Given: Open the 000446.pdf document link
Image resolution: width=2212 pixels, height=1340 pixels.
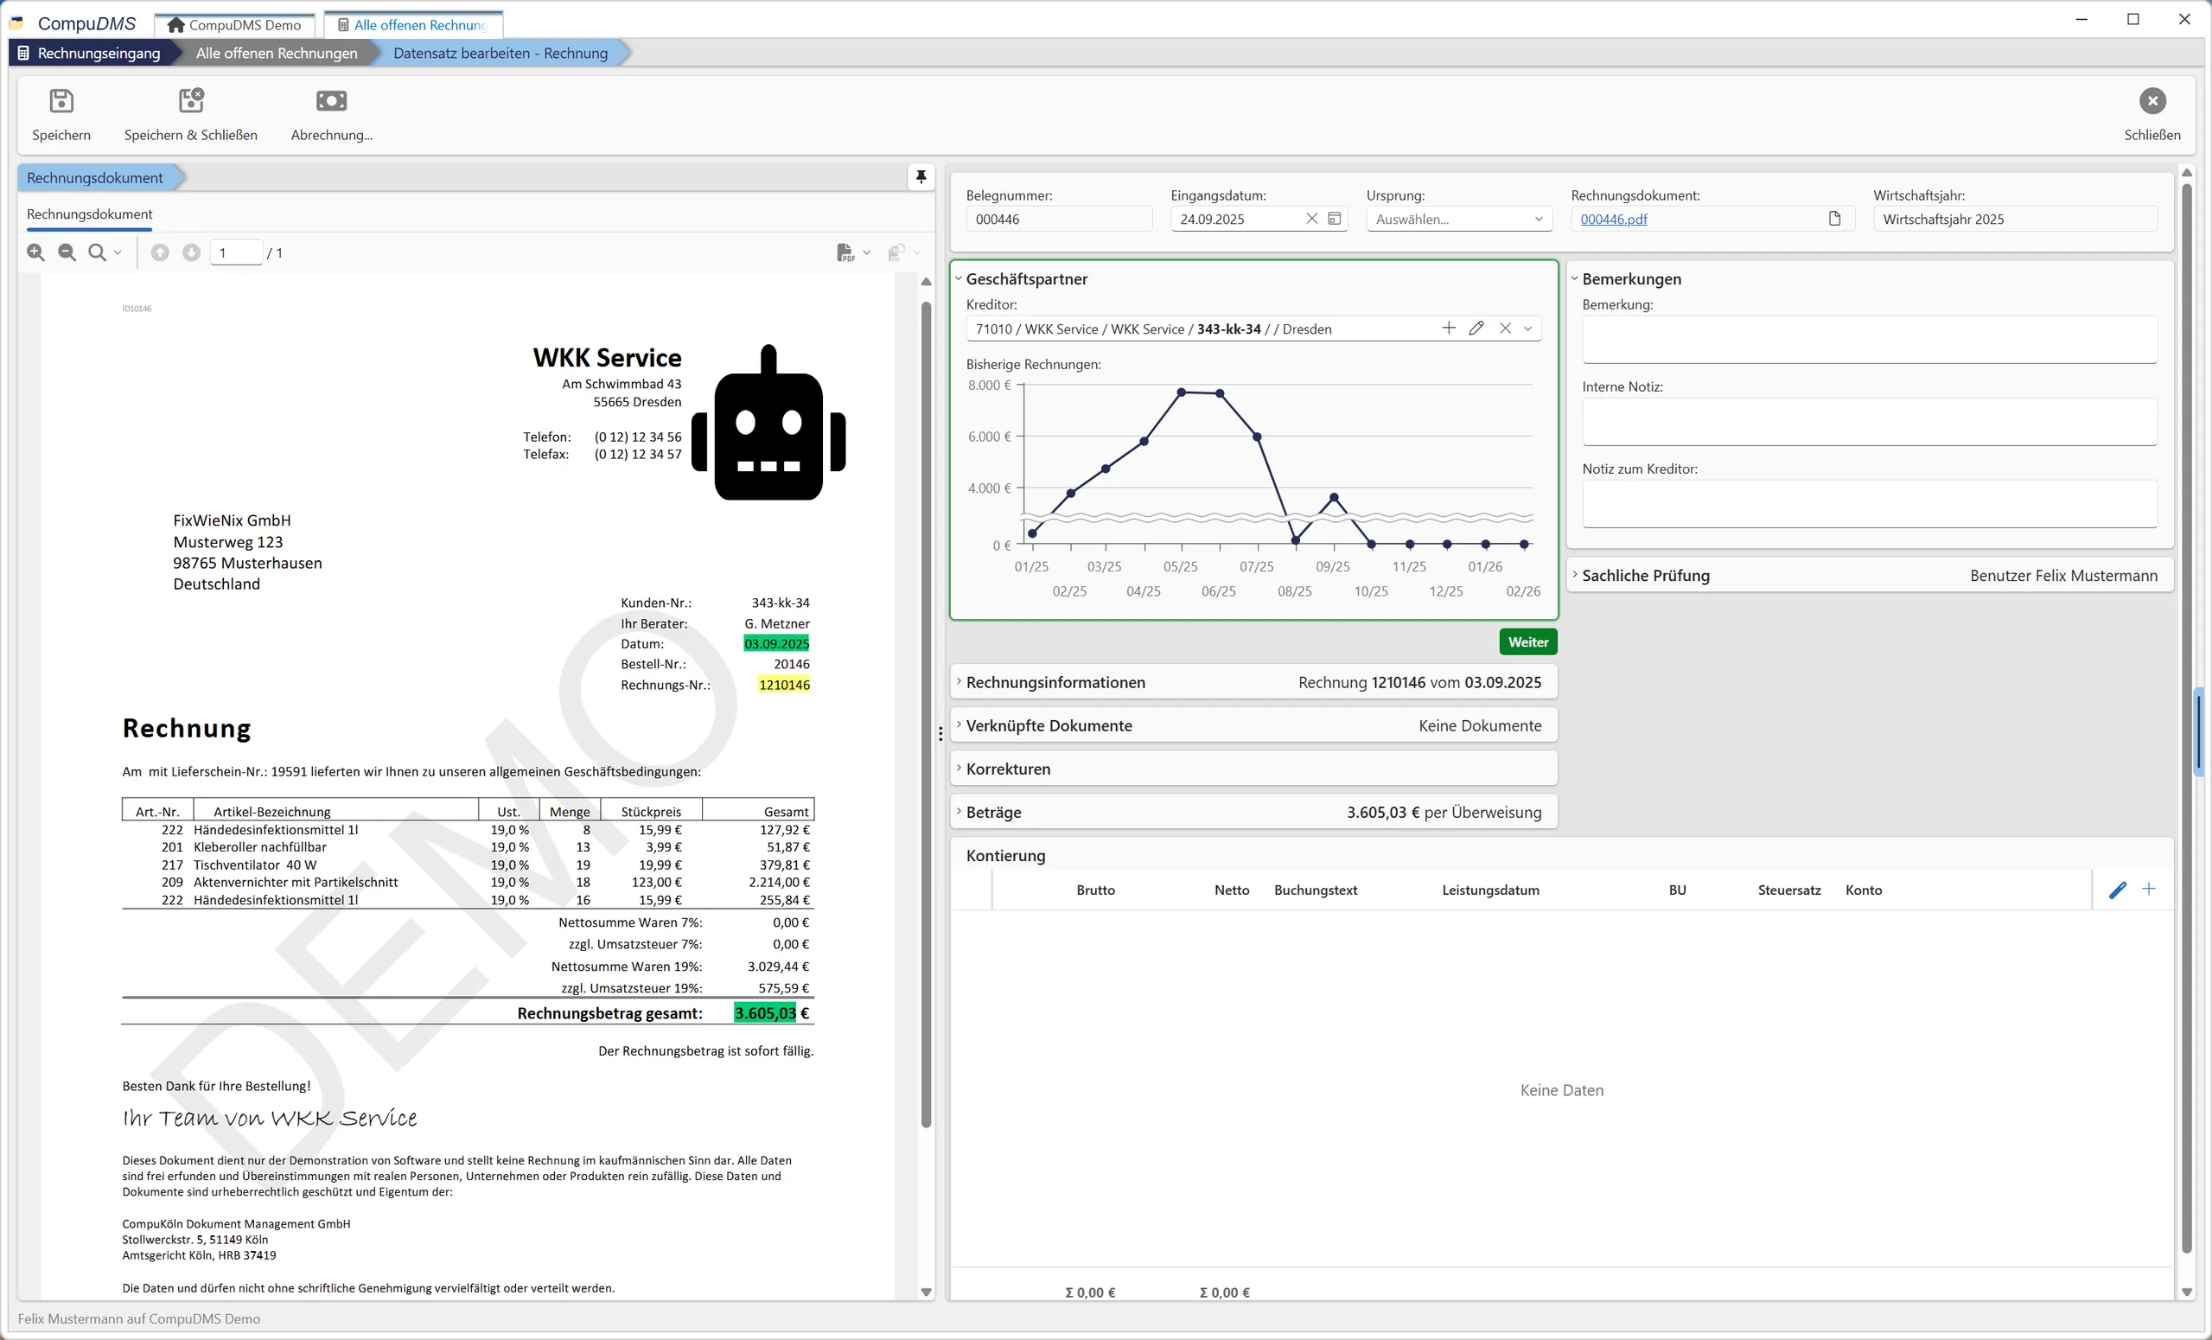Looking at the screenshot, I should (x=1613, y=218).
